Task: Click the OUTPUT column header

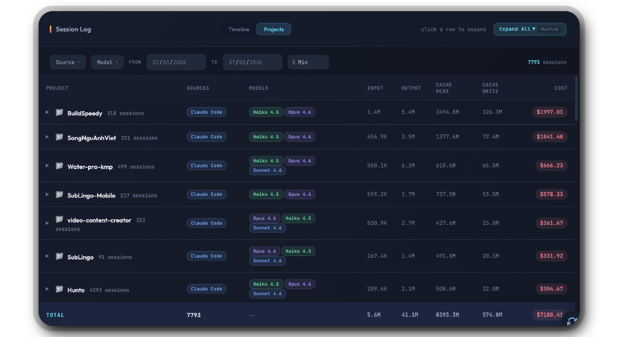Action: coord(411,88)
